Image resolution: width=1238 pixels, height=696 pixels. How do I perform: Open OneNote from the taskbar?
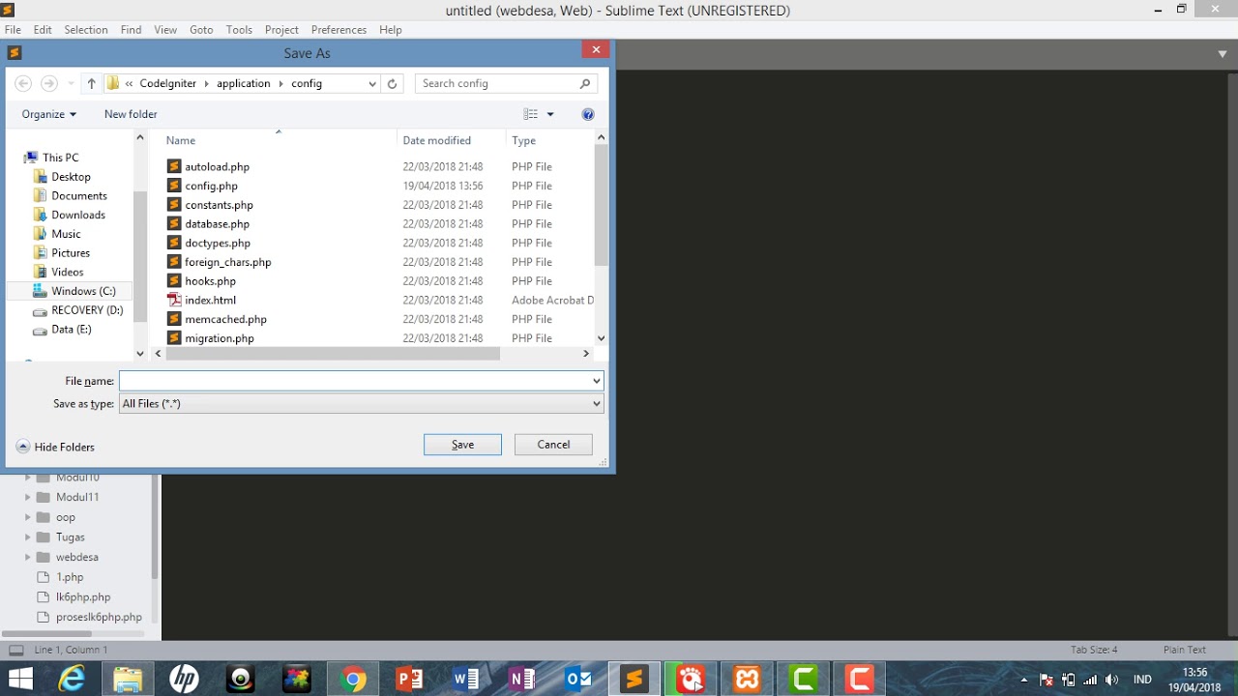(521, 680)
